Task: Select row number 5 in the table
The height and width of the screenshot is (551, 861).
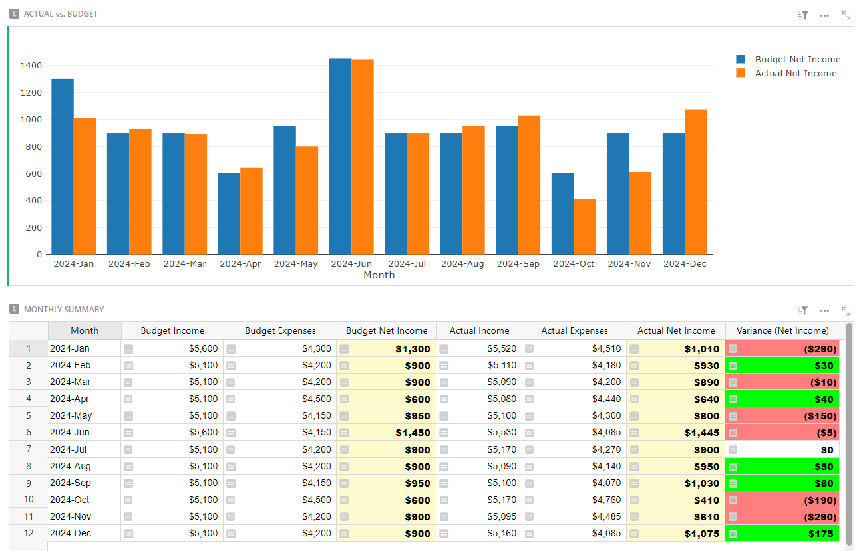Action: pyautogui.click(x=27, y=415)
